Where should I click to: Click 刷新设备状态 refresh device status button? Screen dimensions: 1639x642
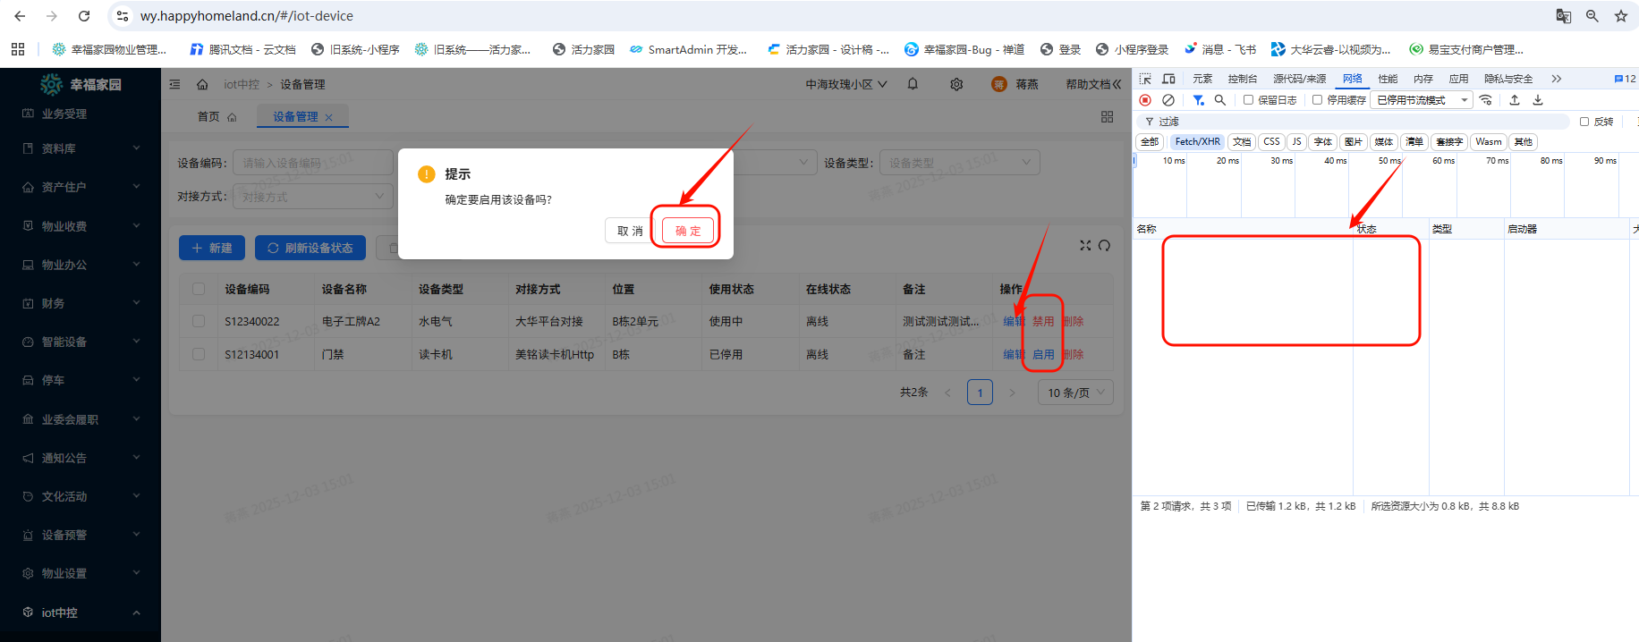310,248
